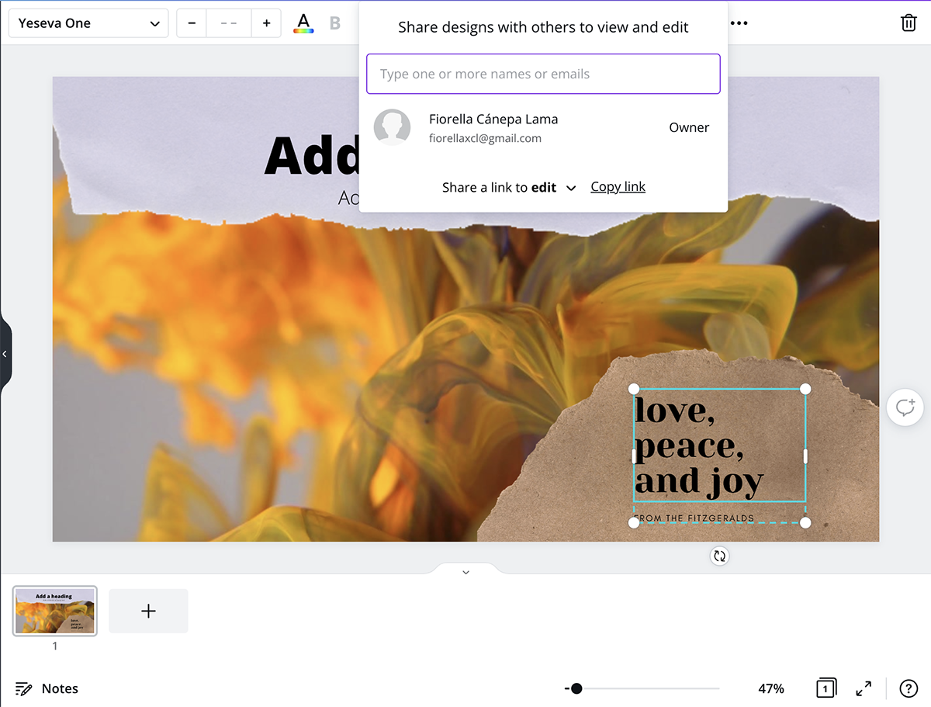Add a comment using the speech bubble icon
This screenshot has height=707, width=931.
[x=905, y=407]
